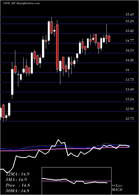Click the 14 price axis label
The width and height of the screenshot is (139, 195).
[x=127, y=70]
